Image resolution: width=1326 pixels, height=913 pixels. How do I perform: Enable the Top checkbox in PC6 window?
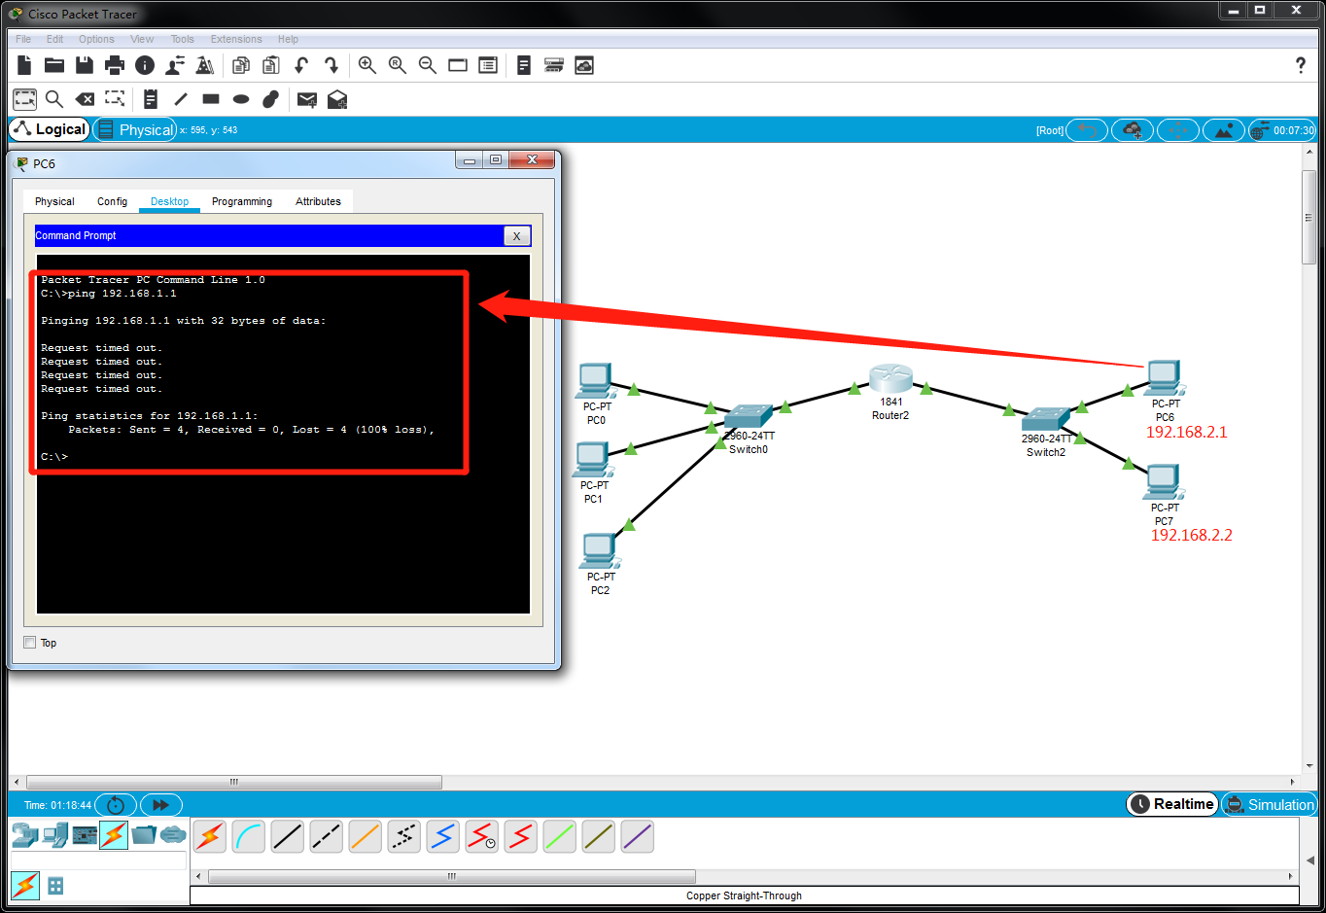point(30,642)
